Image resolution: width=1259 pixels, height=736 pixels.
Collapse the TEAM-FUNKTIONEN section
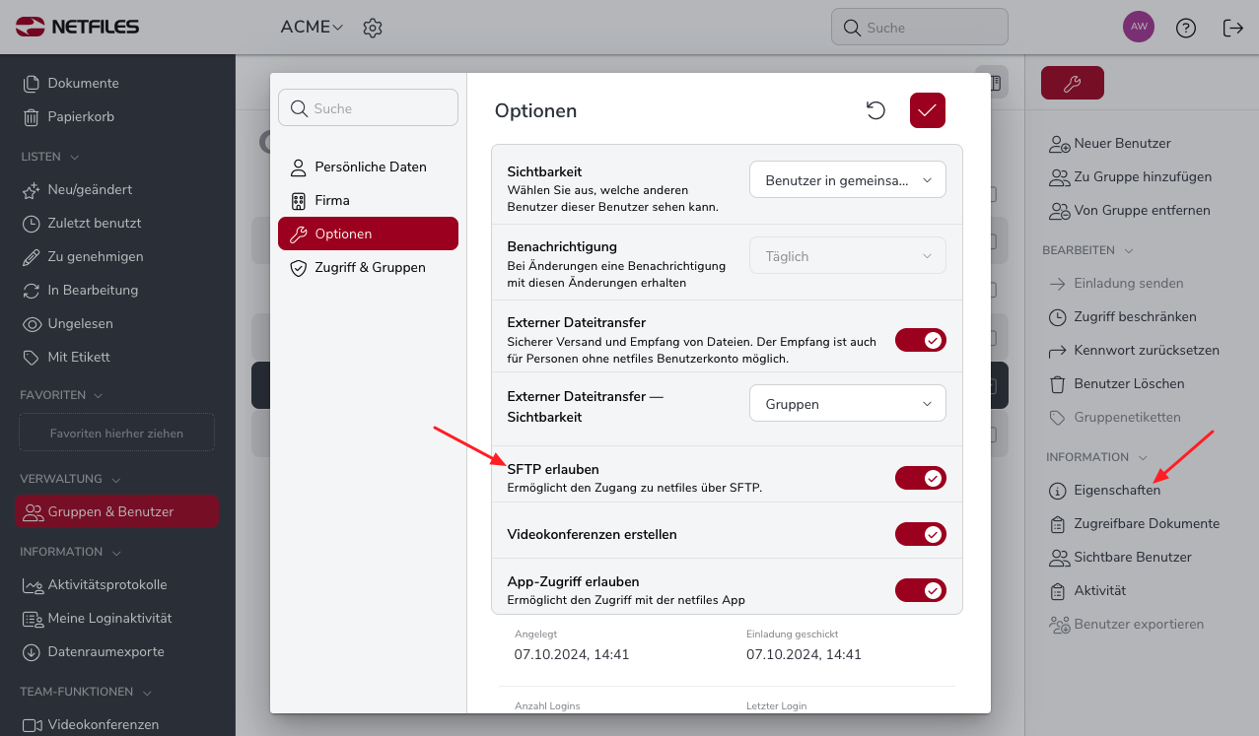85,693
